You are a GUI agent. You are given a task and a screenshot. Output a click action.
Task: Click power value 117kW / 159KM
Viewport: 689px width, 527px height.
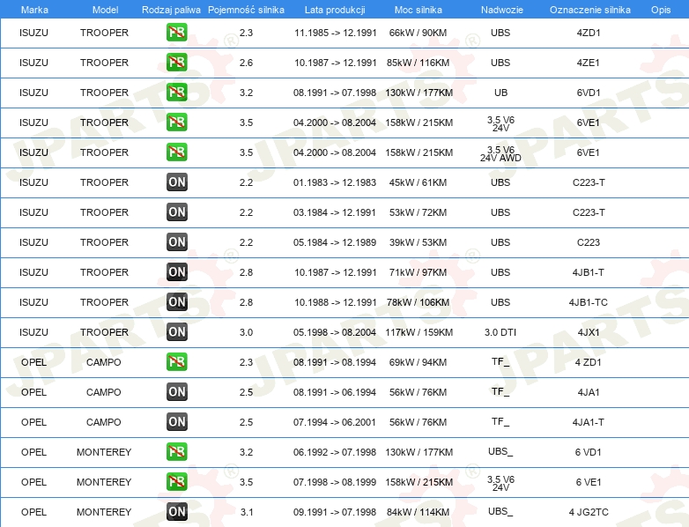point(419,332)
